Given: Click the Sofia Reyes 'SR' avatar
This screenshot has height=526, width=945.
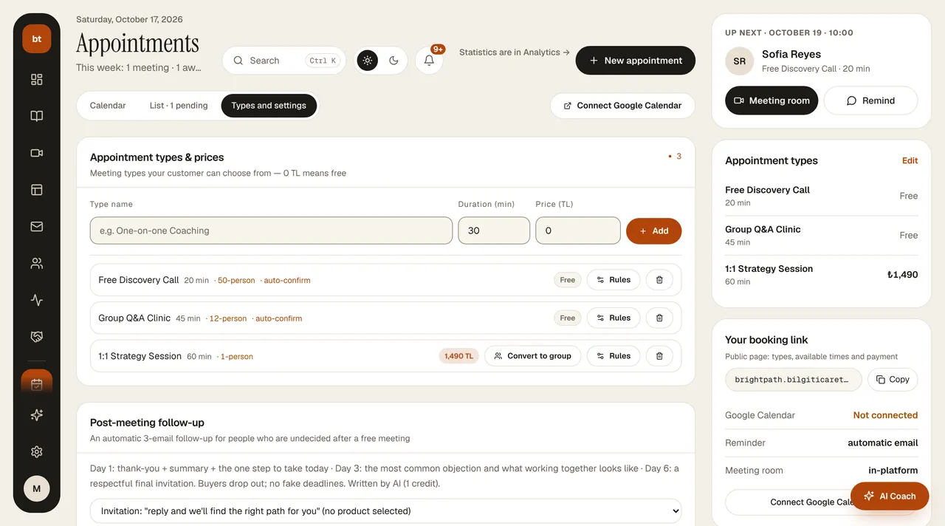Looking at the screenshot, I should (739, 61).
